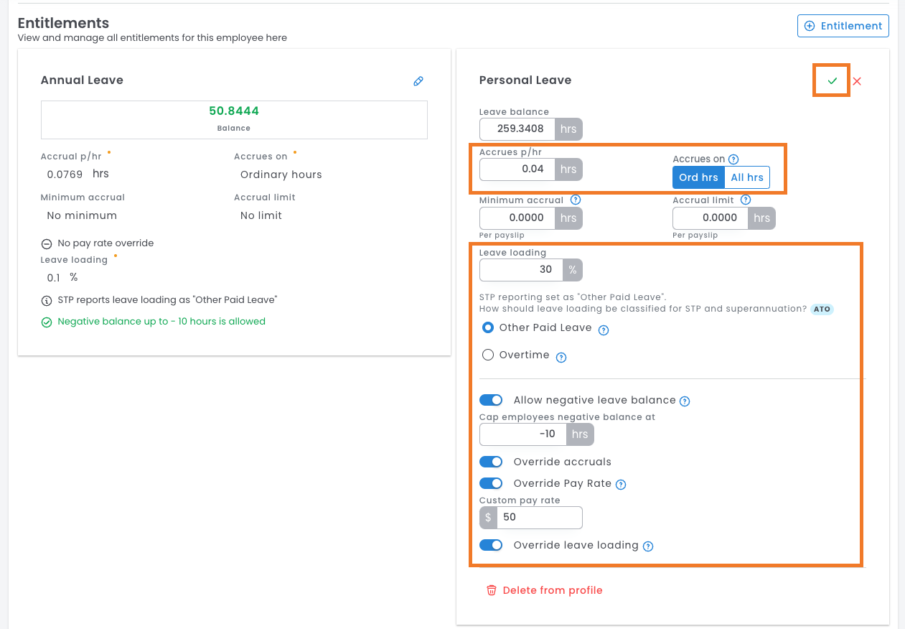Toggle Allow negative leave balance switch

[x=491, y=400]
